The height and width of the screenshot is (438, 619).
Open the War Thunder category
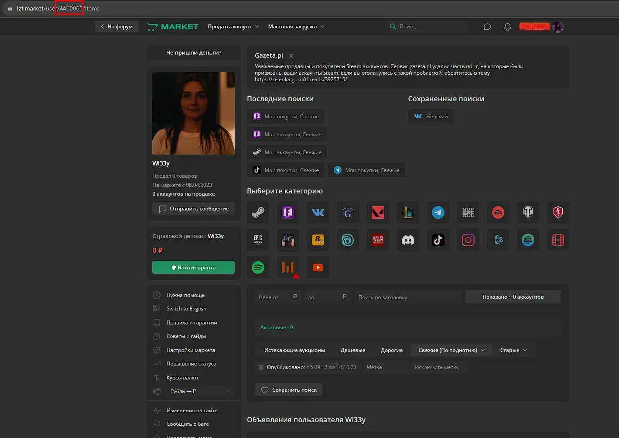[x=378, y=240]
